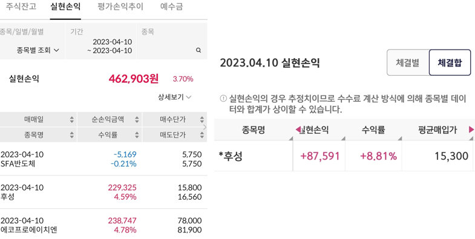The height and width of the screenshot is (239, 475).
Task: Click the 종목 search input field
Action: point(172,41)
